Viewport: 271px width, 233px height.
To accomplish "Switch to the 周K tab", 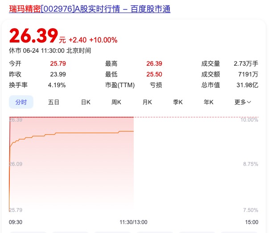I will [116, 102].
